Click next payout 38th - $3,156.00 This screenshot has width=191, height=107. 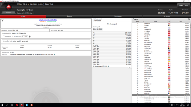tap(98, 29)
